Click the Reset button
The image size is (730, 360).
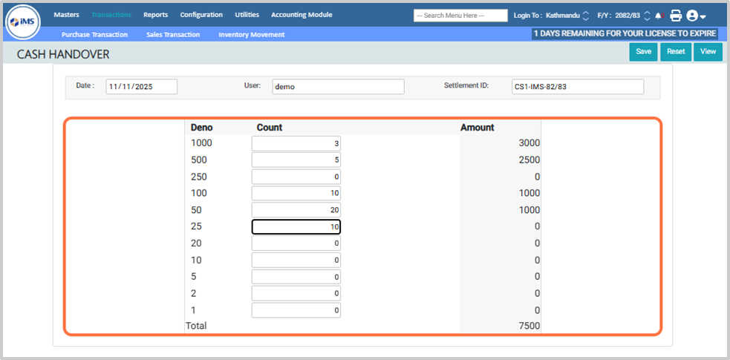[x=675, y=52]
